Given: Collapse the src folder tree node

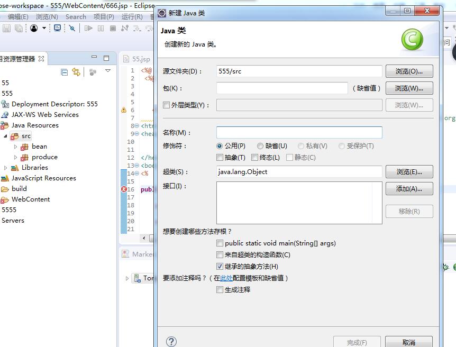Looking at the screenshot, I should tap(5, 136).
